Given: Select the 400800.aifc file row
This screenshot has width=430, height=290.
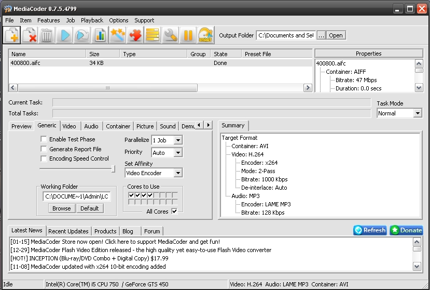Looking at the screenshot, I should (x=160, y=63).
